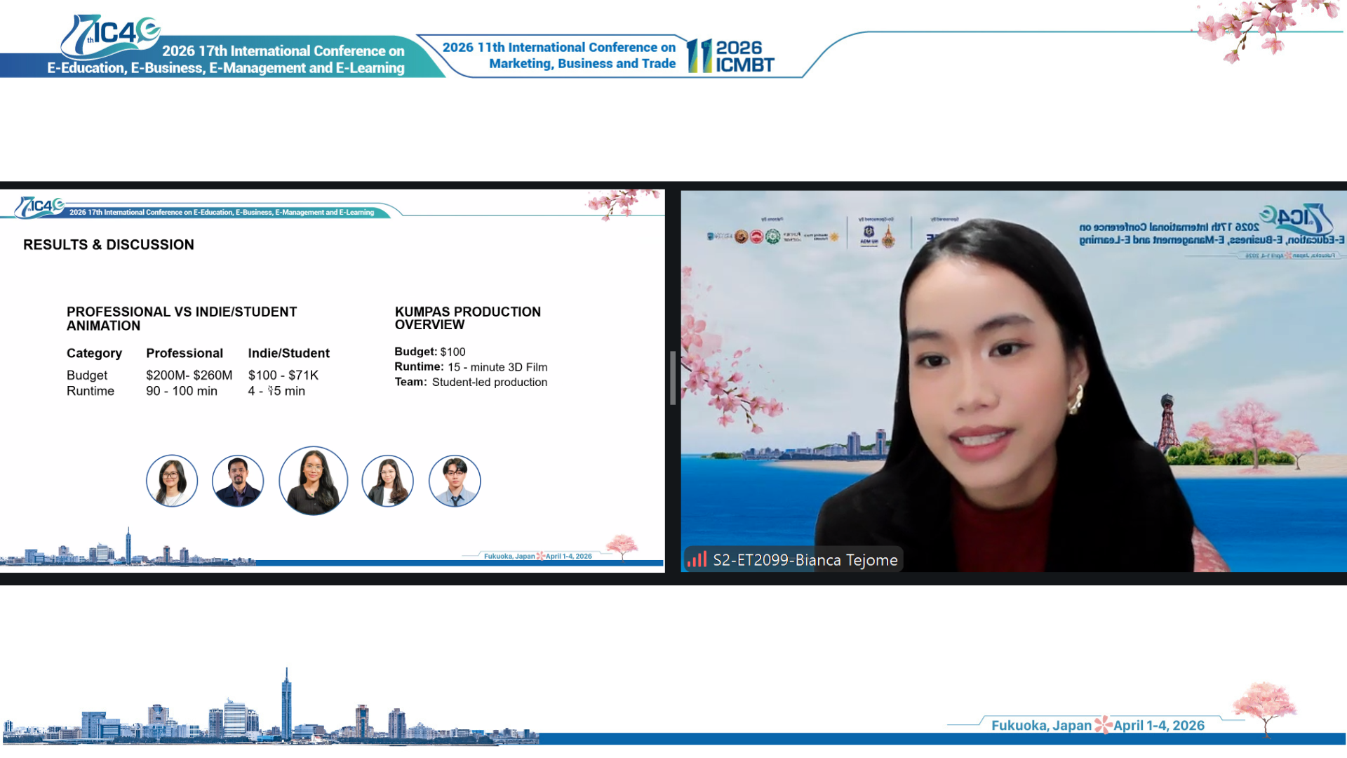Click the 11th International Conference on Marketing title

click(x=559, y=55)
